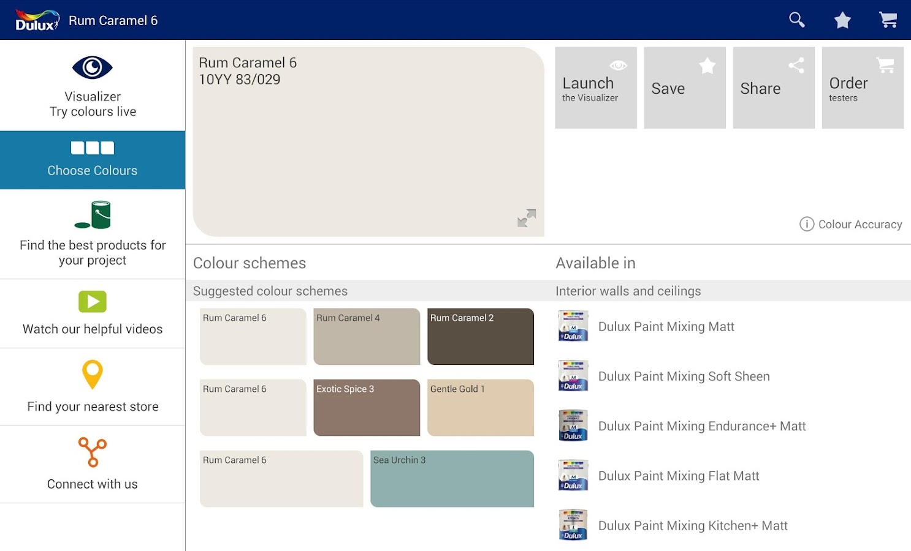Select the Sea Urchin 3 swatch
The height and width of the screenshot is (551, 911).
(451, 479)
